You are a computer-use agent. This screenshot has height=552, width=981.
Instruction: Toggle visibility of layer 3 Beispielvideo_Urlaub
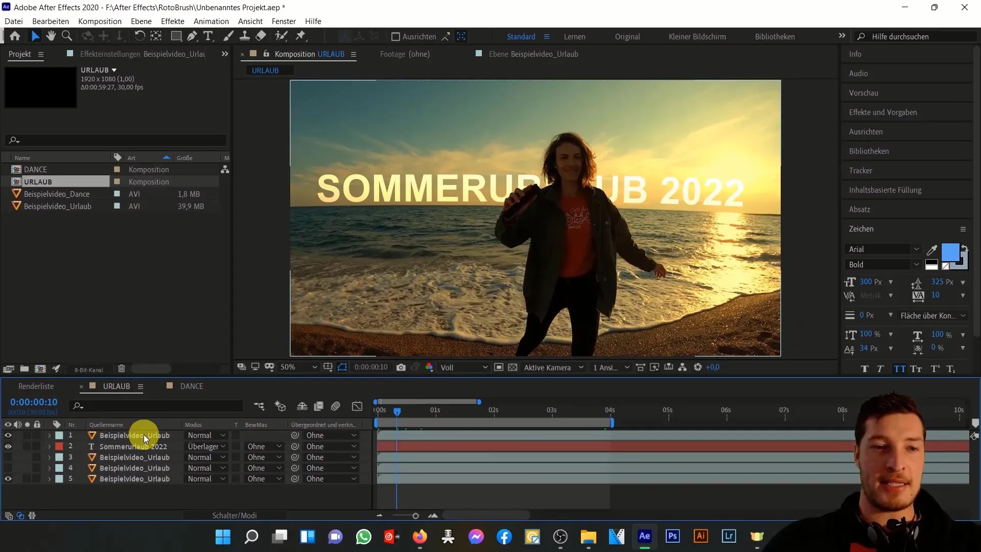(8, 457)
